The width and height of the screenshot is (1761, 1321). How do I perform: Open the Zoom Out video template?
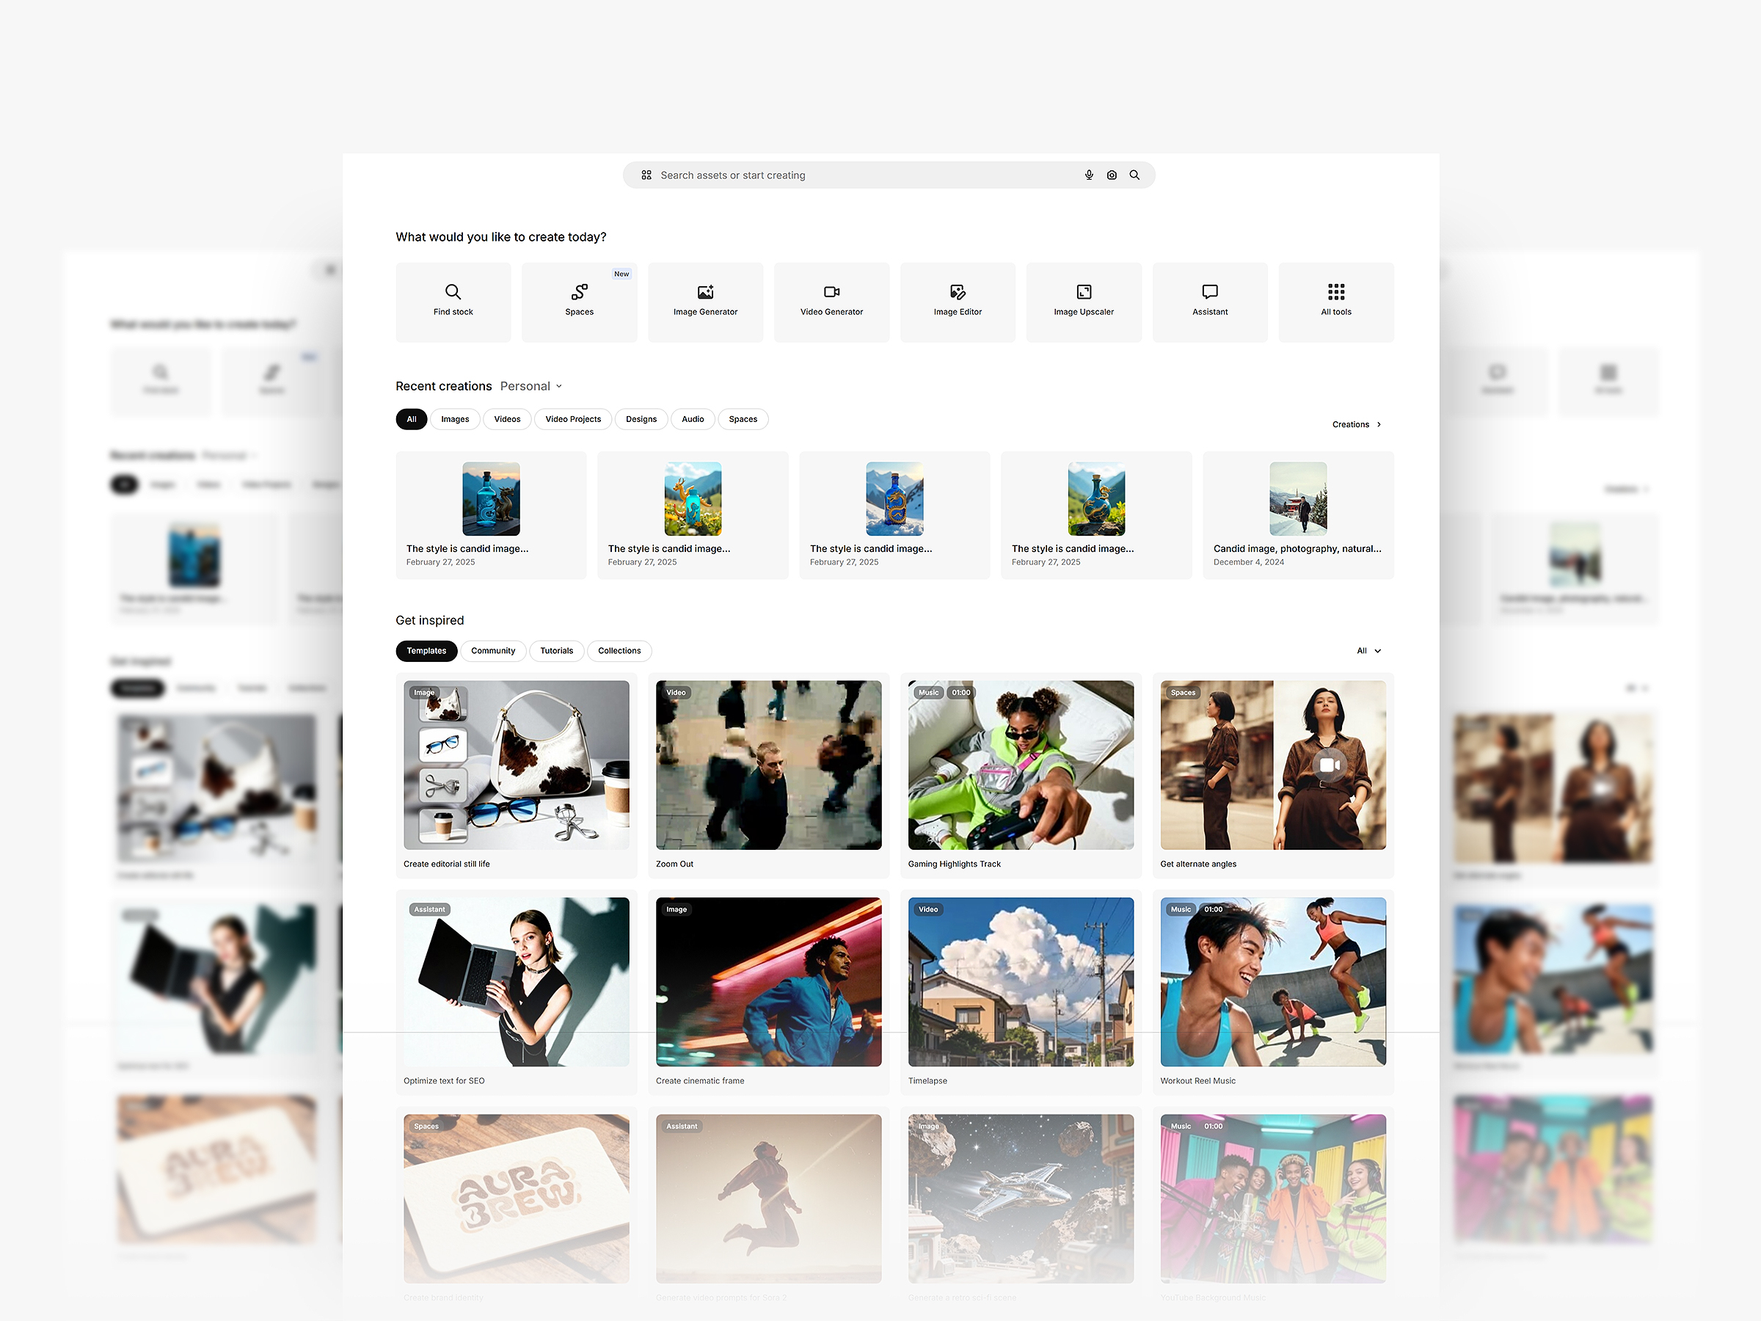coord(768,765)
